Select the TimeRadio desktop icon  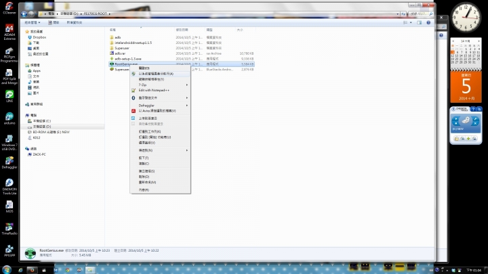tap(9, 229)
